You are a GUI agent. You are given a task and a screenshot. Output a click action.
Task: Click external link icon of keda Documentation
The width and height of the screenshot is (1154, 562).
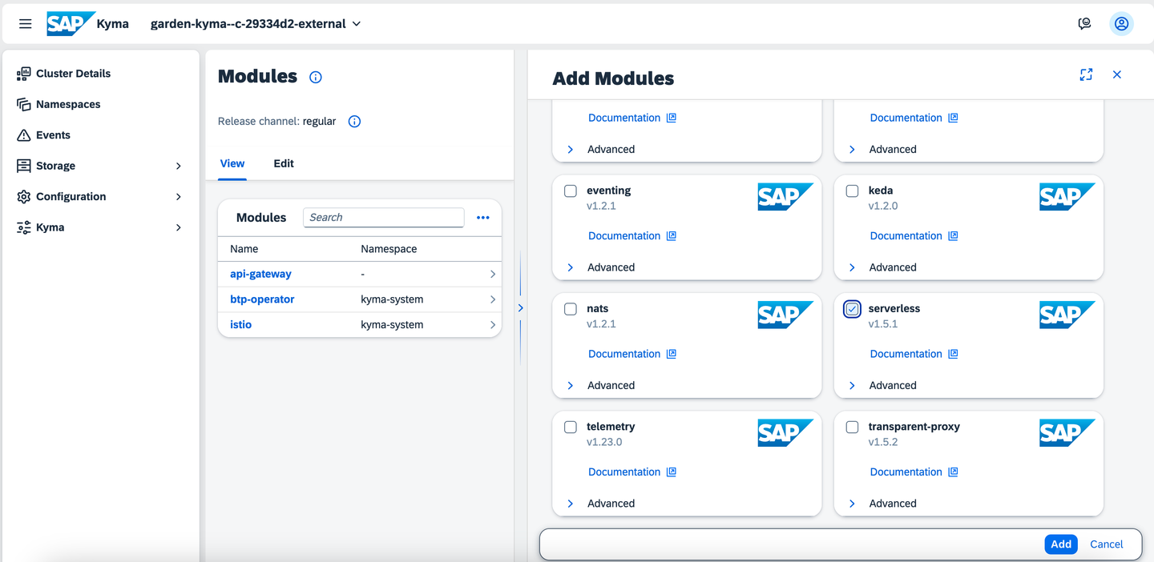coord(953,236)
